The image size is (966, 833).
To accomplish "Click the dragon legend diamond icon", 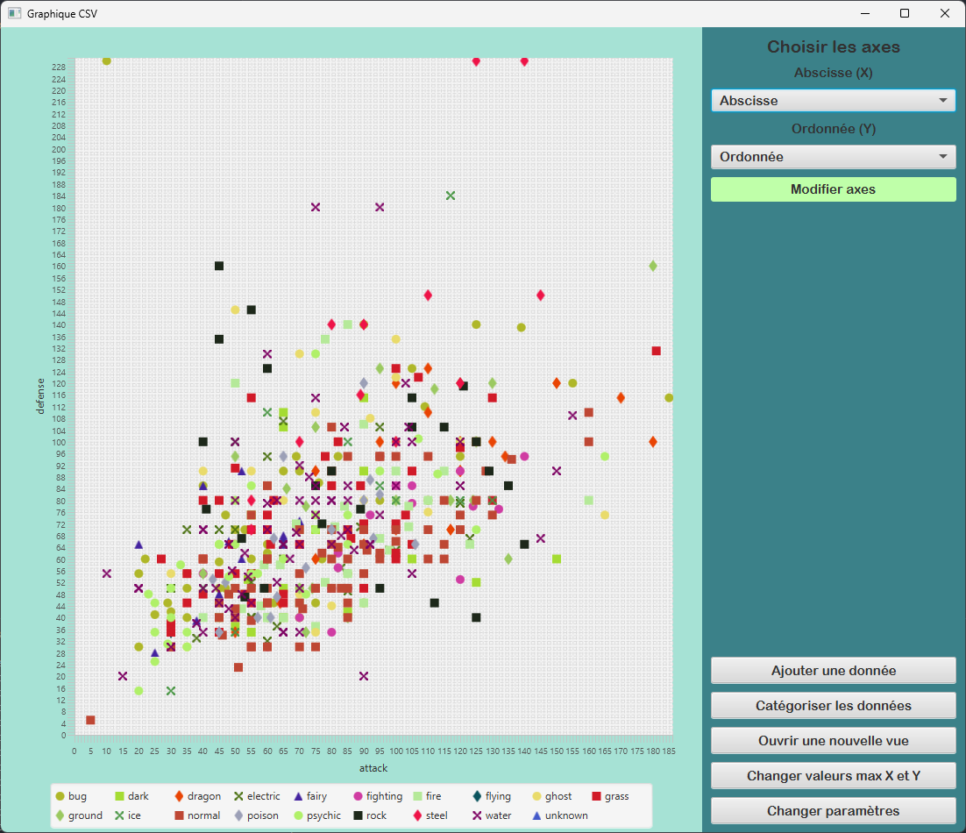I will coord(180,796).
